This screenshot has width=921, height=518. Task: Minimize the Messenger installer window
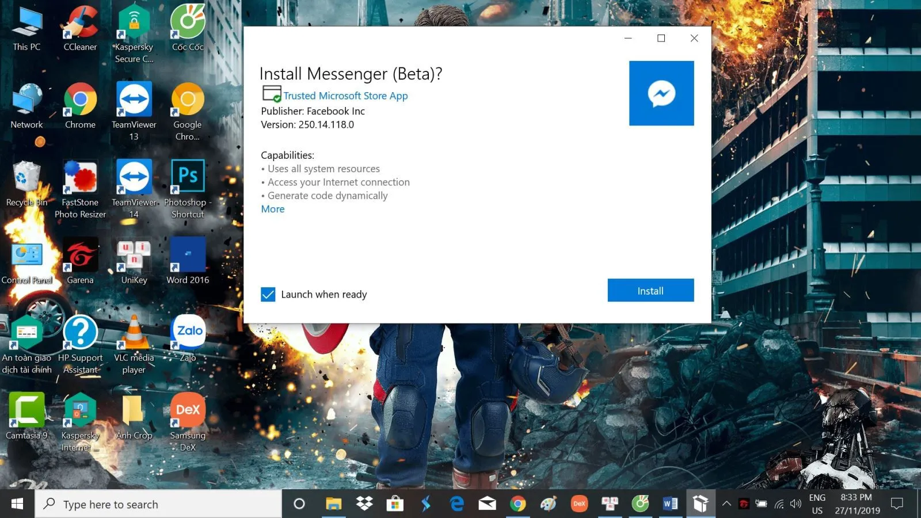628,38
